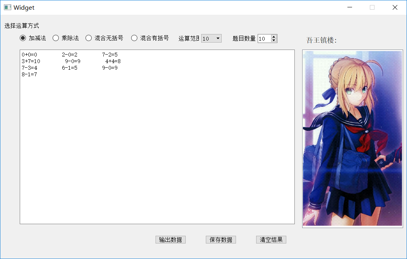The width and height of the screenshot is (407, 259).
Task: Open the 运算范围 combo box
Action: 211,38
